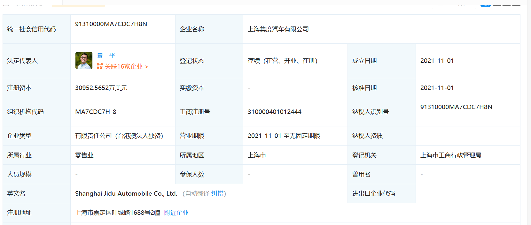Click registration authority 上海市工商行政管理局
Screen dimensions: 531x225
tap(451, 155)
